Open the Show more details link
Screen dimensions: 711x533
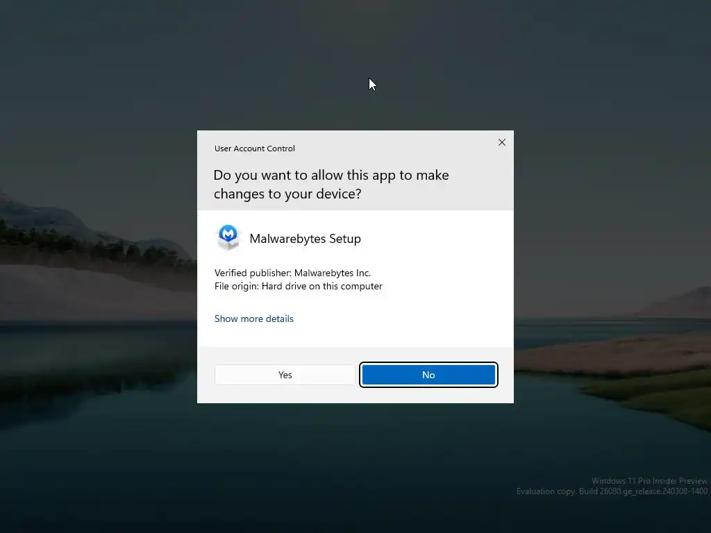pyautogui.click(x=254, y=319)
